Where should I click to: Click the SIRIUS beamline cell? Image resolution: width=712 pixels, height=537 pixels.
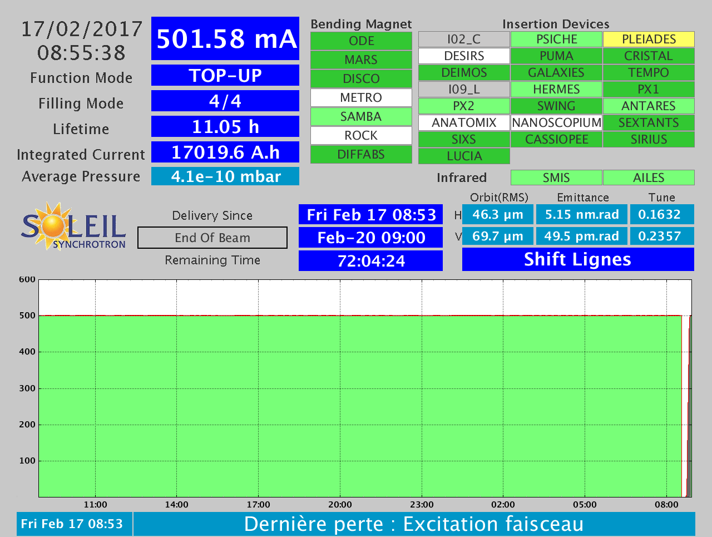[x=649, y=140]
